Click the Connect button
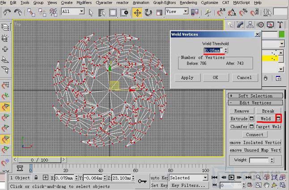Screen dimensions: 289x190 click(255, 135)
